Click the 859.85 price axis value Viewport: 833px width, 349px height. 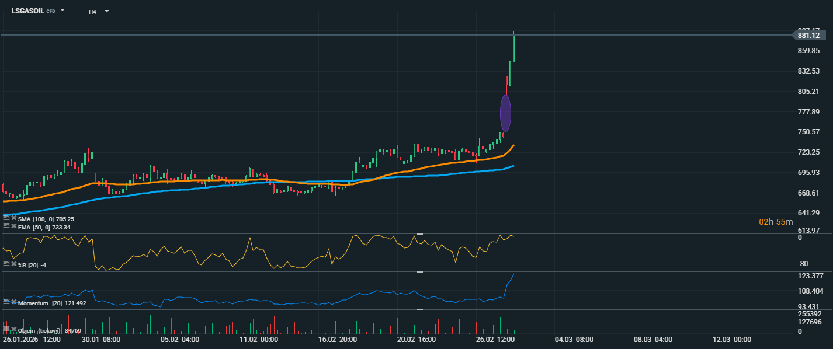809,51
